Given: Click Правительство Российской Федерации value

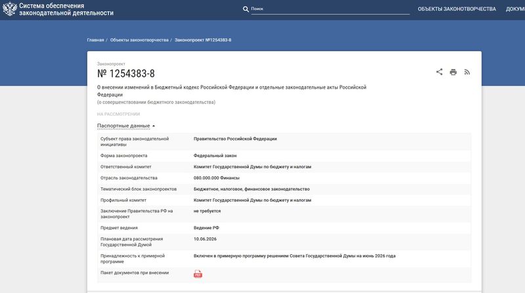Looking at the screenshot, I should [x=235, y=139].
